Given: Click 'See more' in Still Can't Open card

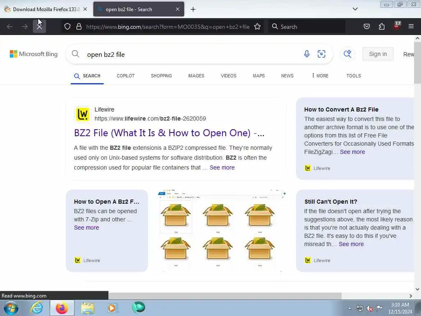Looking at the screenshot, I should pyautogui.click(x=351, y=244).
